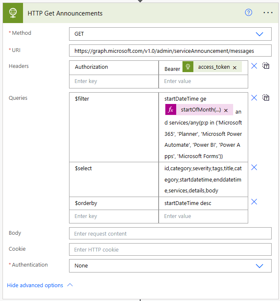
Task: Click the Method label
Action: pyautogui.click(x=21, y=33)
